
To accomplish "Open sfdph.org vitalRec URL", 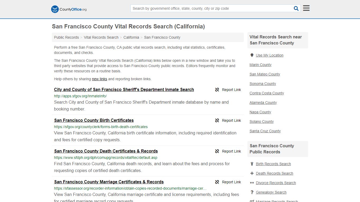I will coord(106,158).
